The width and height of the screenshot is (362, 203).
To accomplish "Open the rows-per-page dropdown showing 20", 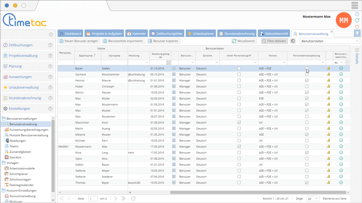I will (x=312, y=199).
